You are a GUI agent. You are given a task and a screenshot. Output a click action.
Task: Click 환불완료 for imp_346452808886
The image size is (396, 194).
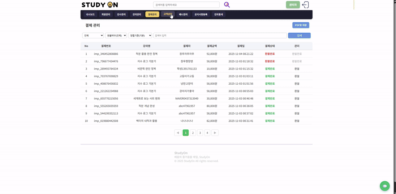pyautogui.click(x=297, y=54)
